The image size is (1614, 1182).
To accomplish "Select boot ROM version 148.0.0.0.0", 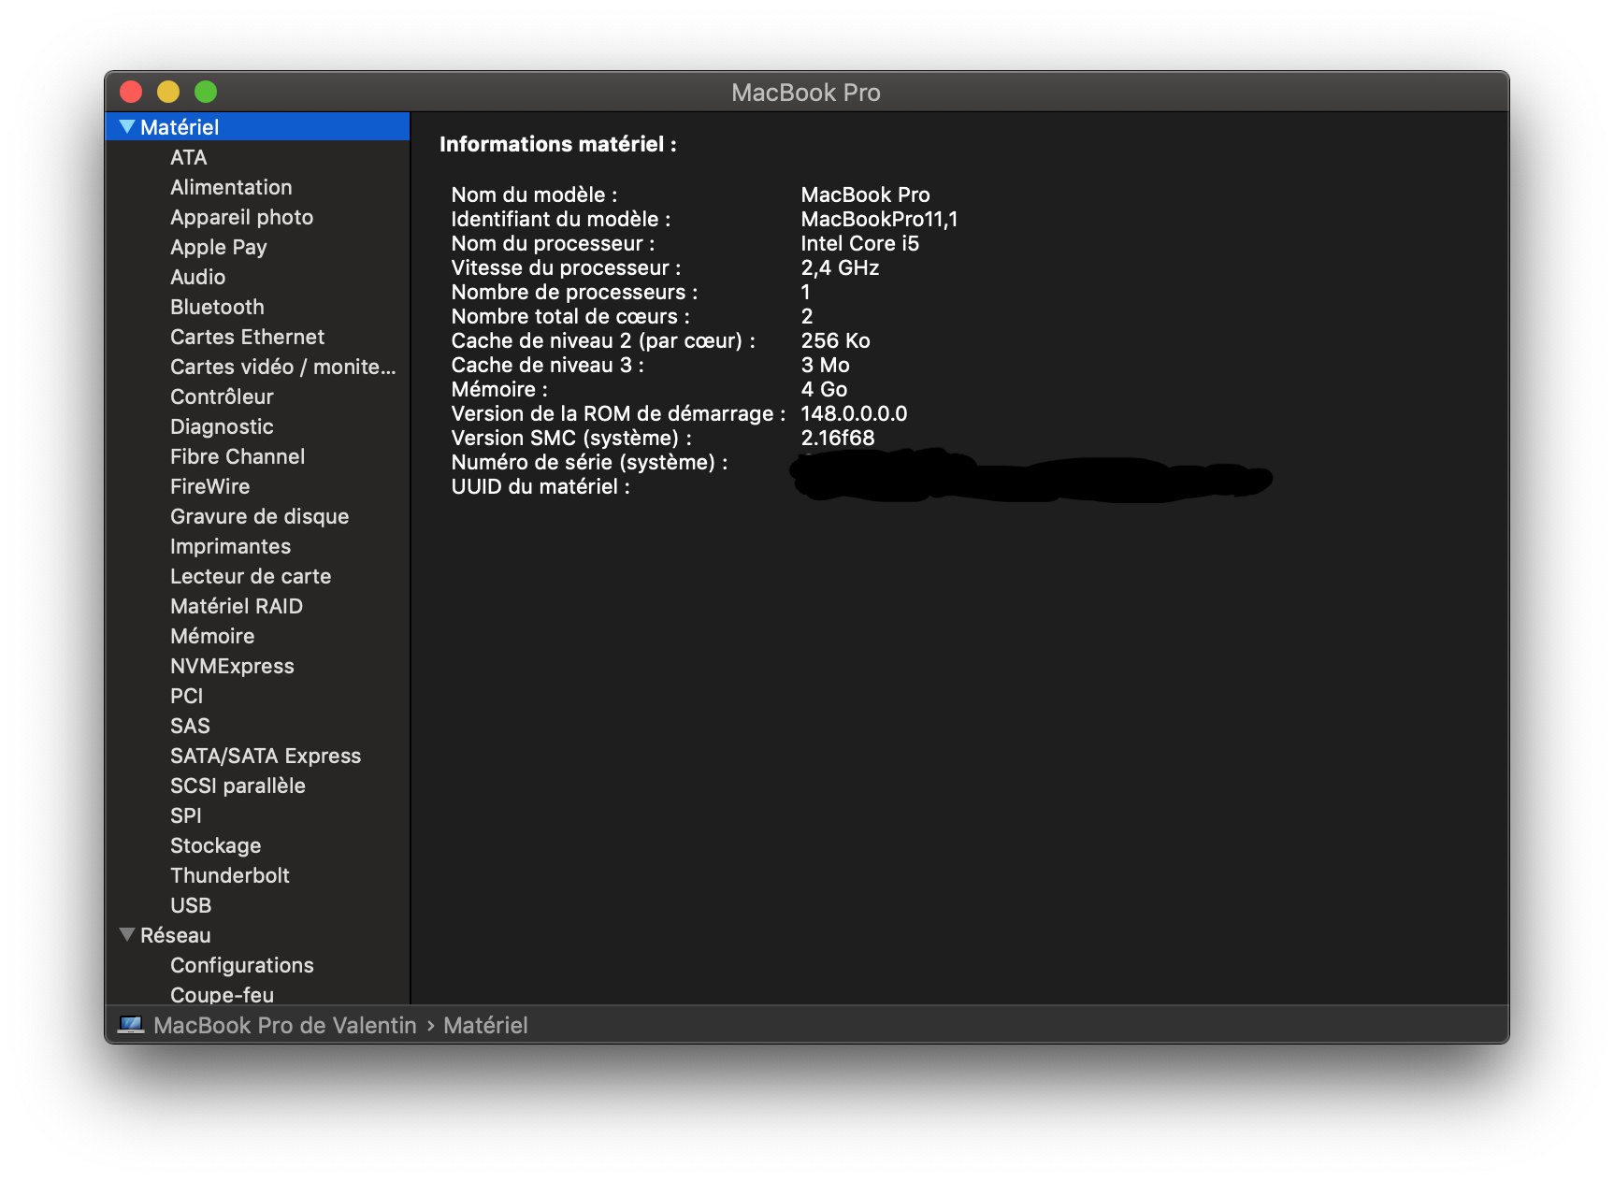I will 855,413.
